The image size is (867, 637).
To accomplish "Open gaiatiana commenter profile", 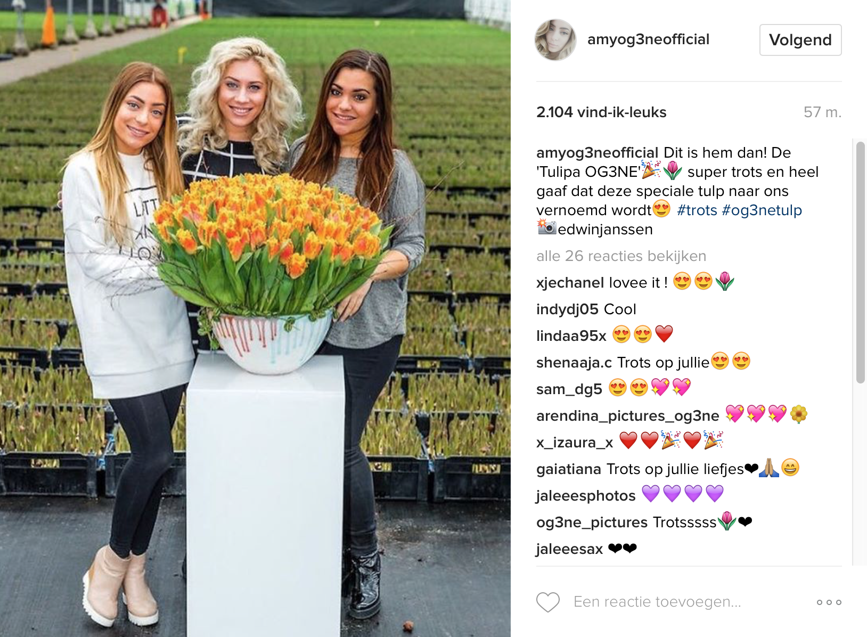I will click(x=569, y=469).
